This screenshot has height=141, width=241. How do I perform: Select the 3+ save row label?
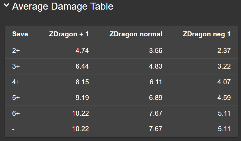pos(16,66)
